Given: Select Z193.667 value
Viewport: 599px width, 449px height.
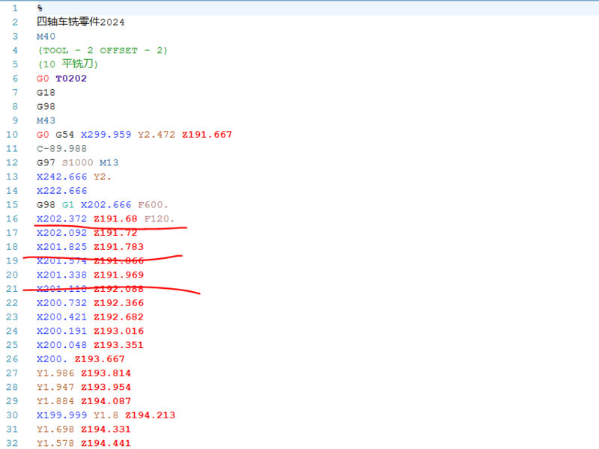Looking at the screenshot, I should (x=100, y=359).
